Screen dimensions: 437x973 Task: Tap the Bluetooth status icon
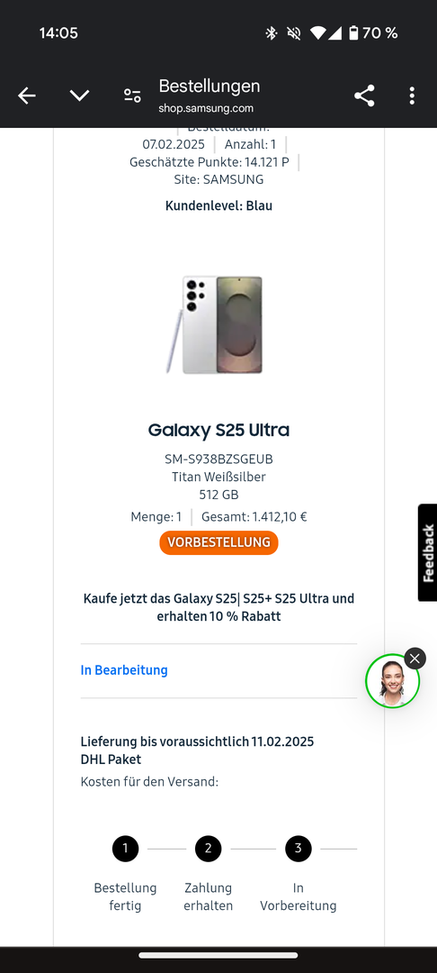tap(272, 33)
